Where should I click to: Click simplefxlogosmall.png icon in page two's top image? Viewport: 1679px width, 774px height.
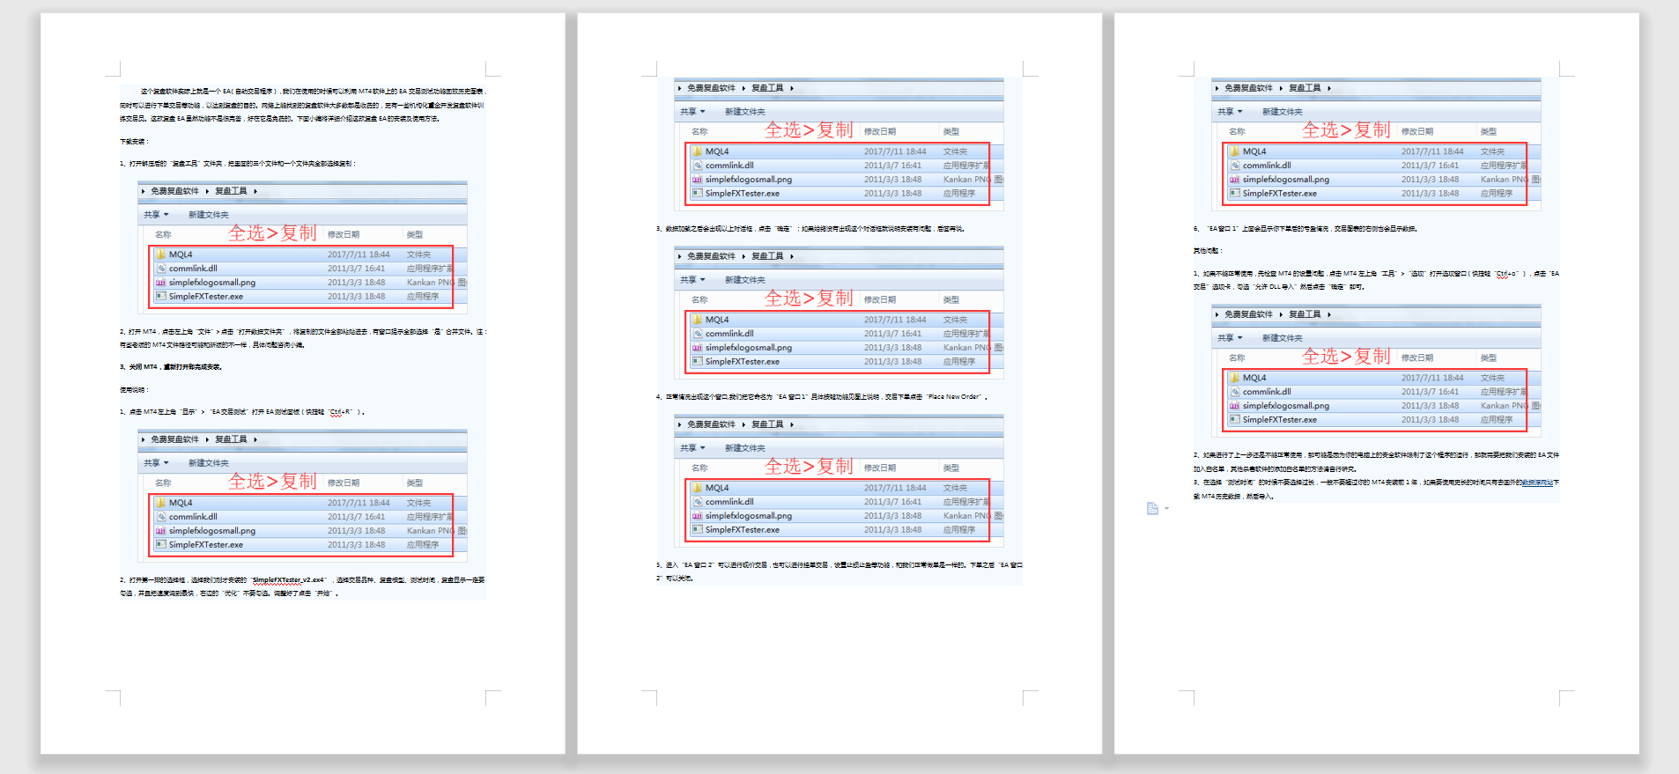click(x=697, y=180)
